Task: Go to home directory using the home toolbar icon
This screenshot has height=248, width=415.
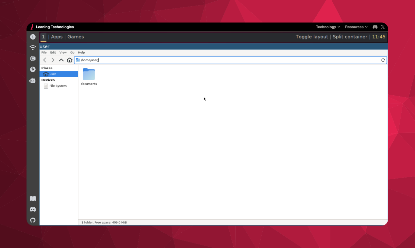Action: pyautogui.click(x=70, y=60)
